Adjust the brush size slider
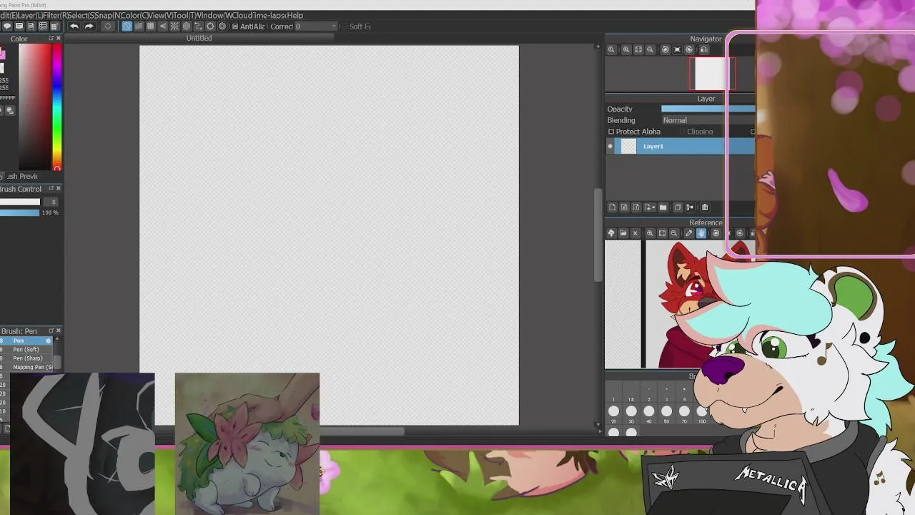Viewport: 915px width, 515px height. [19, 202]
